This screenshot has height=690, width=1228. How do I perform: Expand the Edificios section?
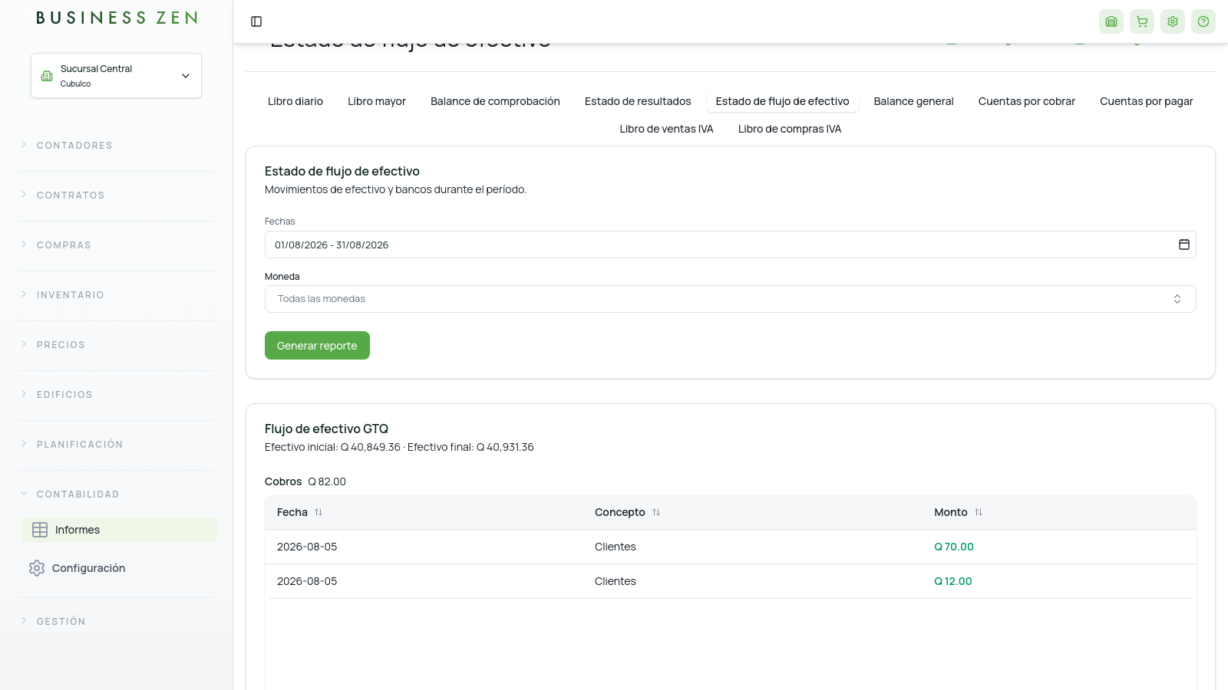[x=116, y=394]
